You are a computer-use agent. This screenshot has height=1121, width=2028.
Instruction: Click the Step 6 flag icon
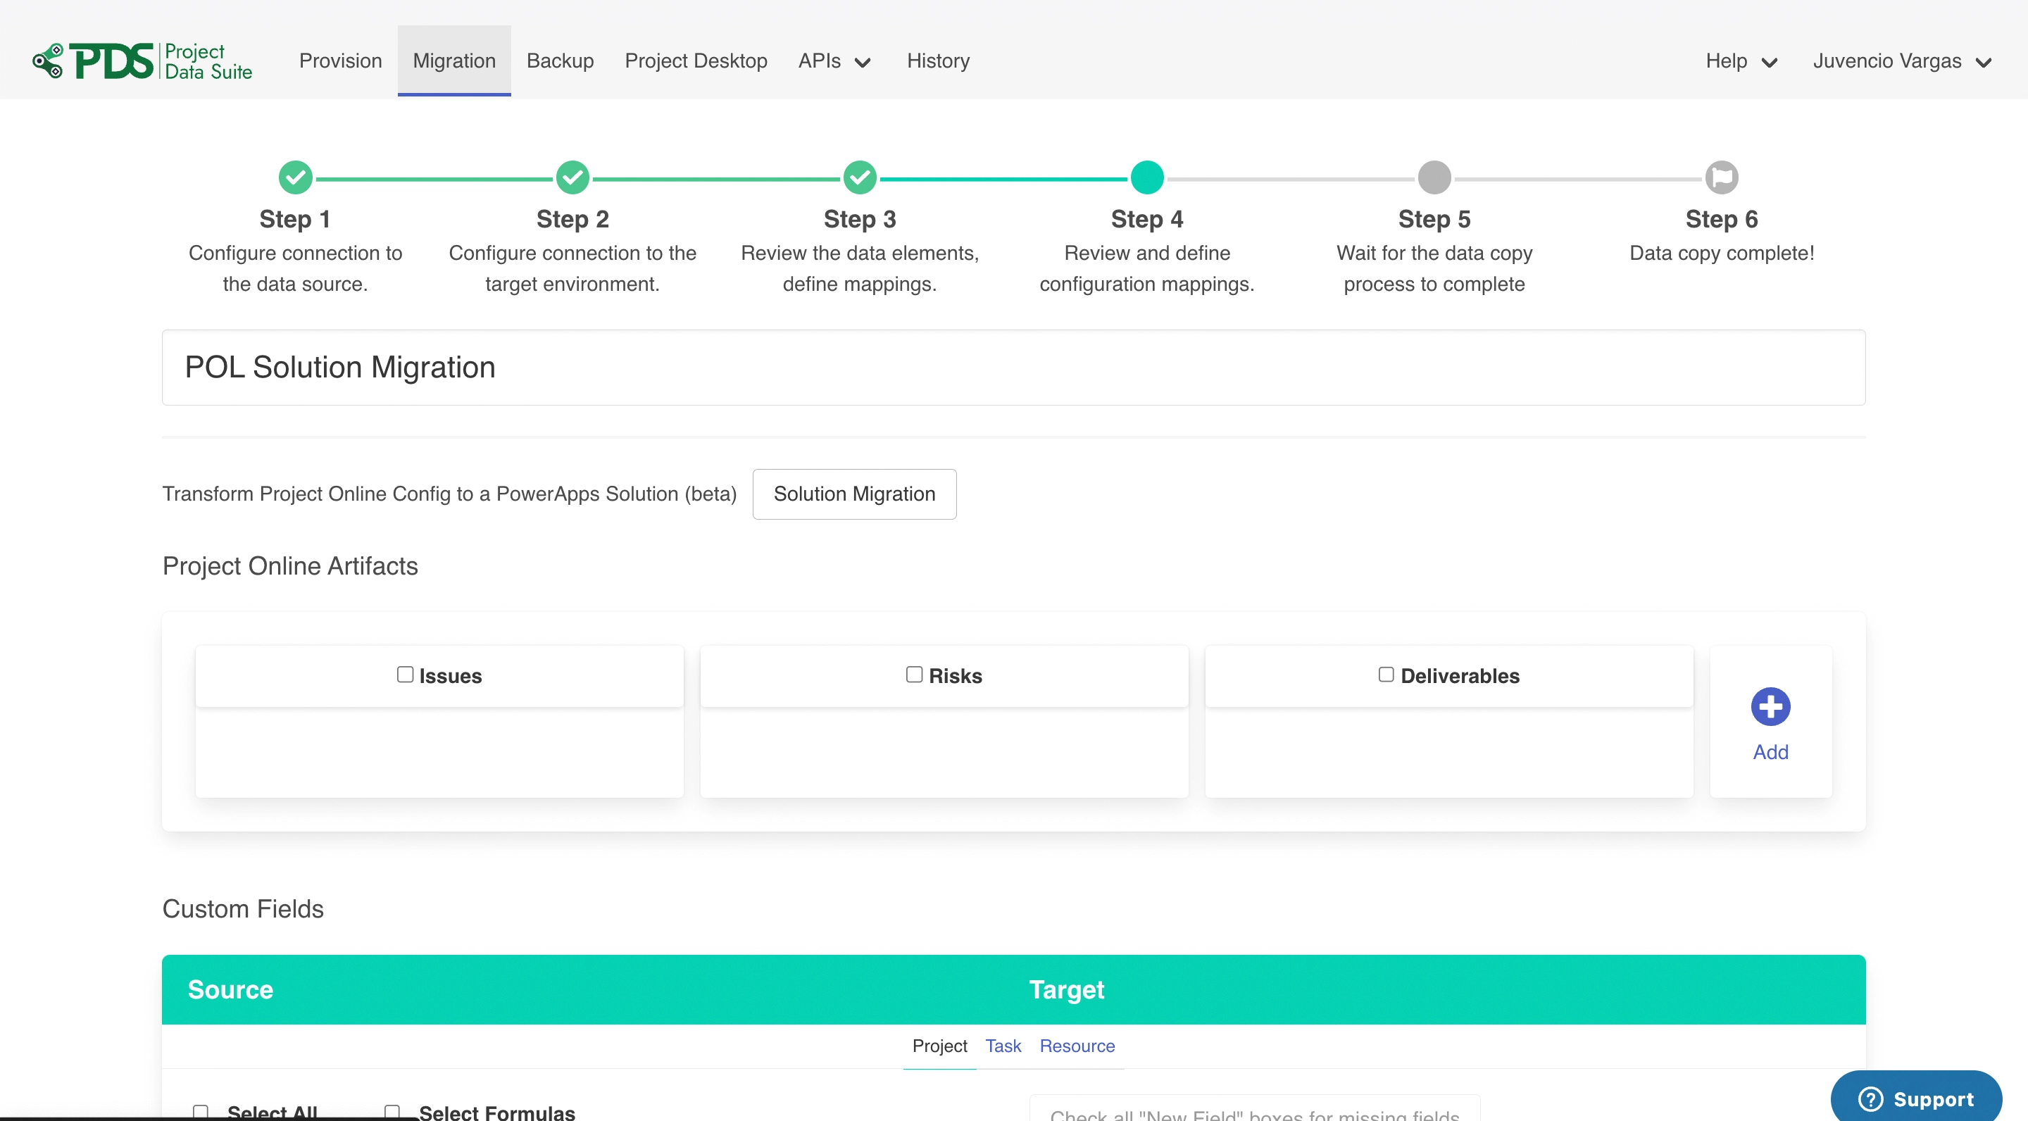coord(1721,177)
